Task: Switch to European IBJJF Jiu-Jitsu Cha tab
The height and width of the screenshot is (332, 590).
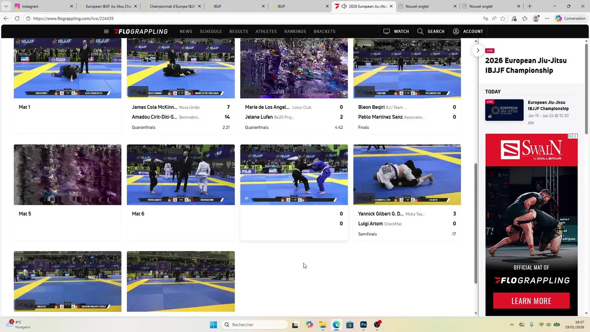Action: [108, 6]
